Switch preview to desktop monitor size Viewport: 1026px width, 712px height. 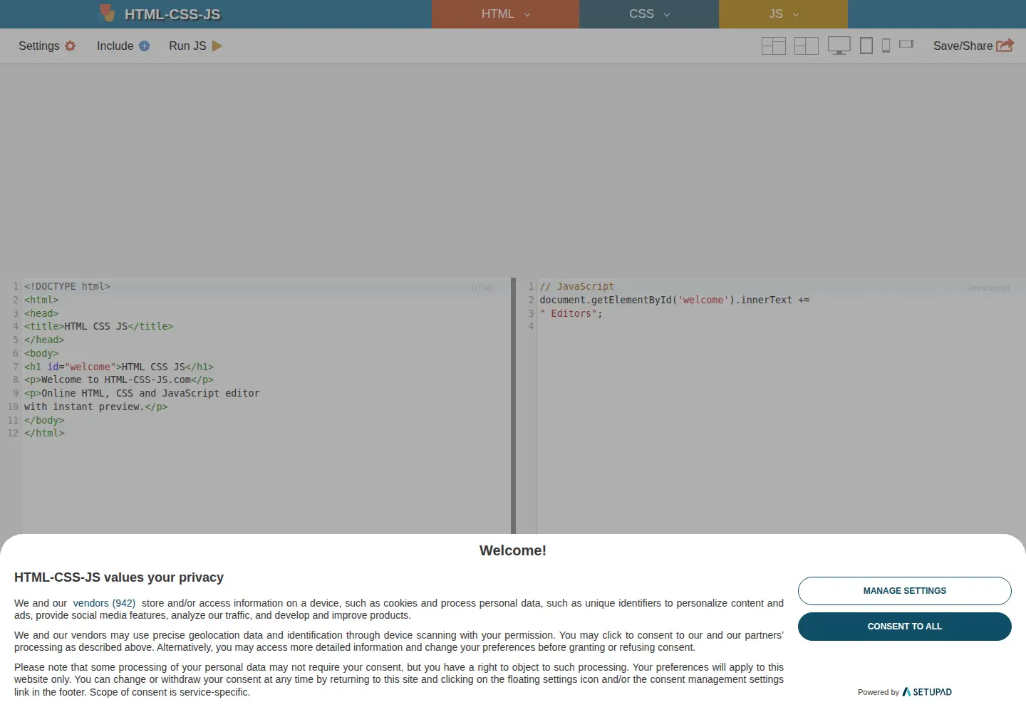[x=839, y=46]
